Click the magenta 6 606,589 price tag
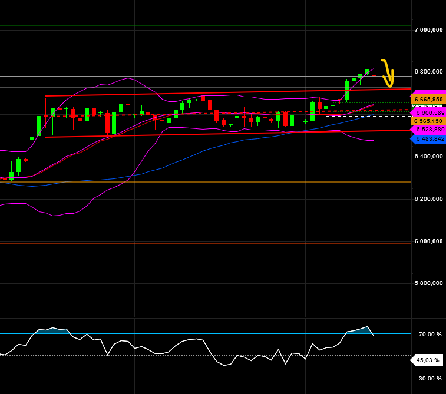446x394 pixels. [428, 113]
